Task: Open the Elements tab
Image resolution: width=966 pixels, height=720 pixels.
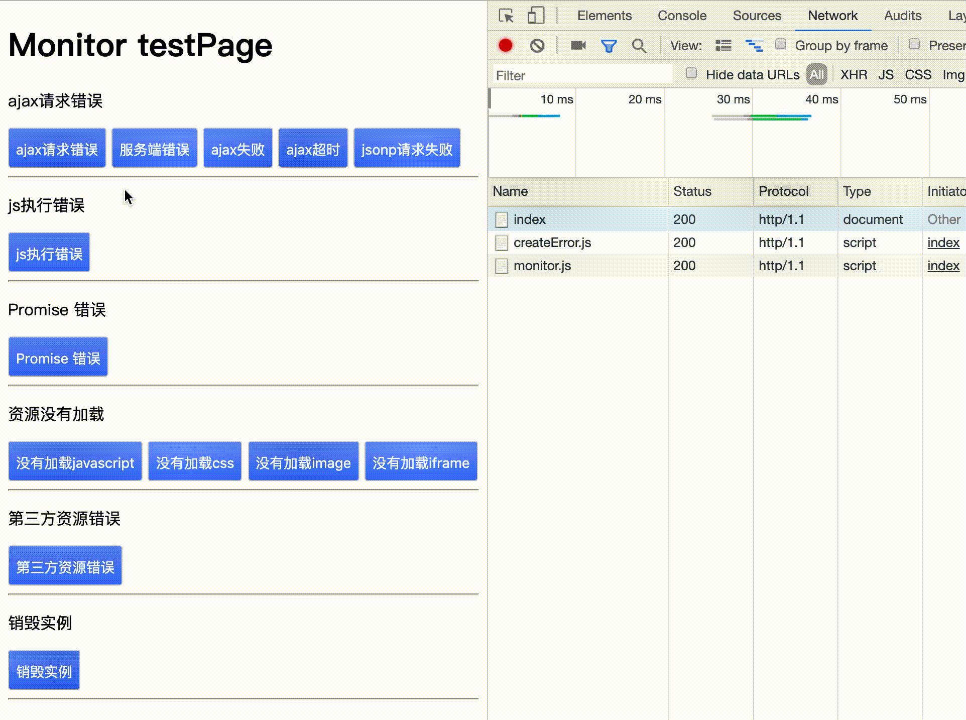Action: pyautogui.click(x=605, y=16)
